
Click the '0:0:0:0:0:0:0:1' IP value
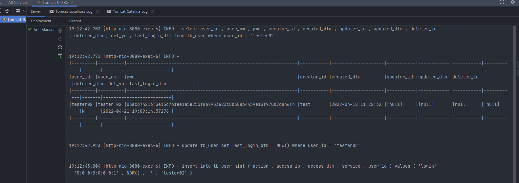pos(97,173)
